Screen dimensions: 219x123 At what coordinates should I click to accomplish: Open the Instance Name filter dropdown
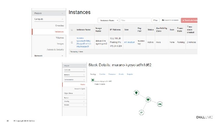(108, 20)
